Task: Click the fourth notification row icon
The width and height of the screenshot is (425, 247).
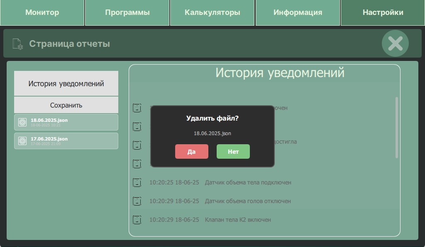Action: 137,164
